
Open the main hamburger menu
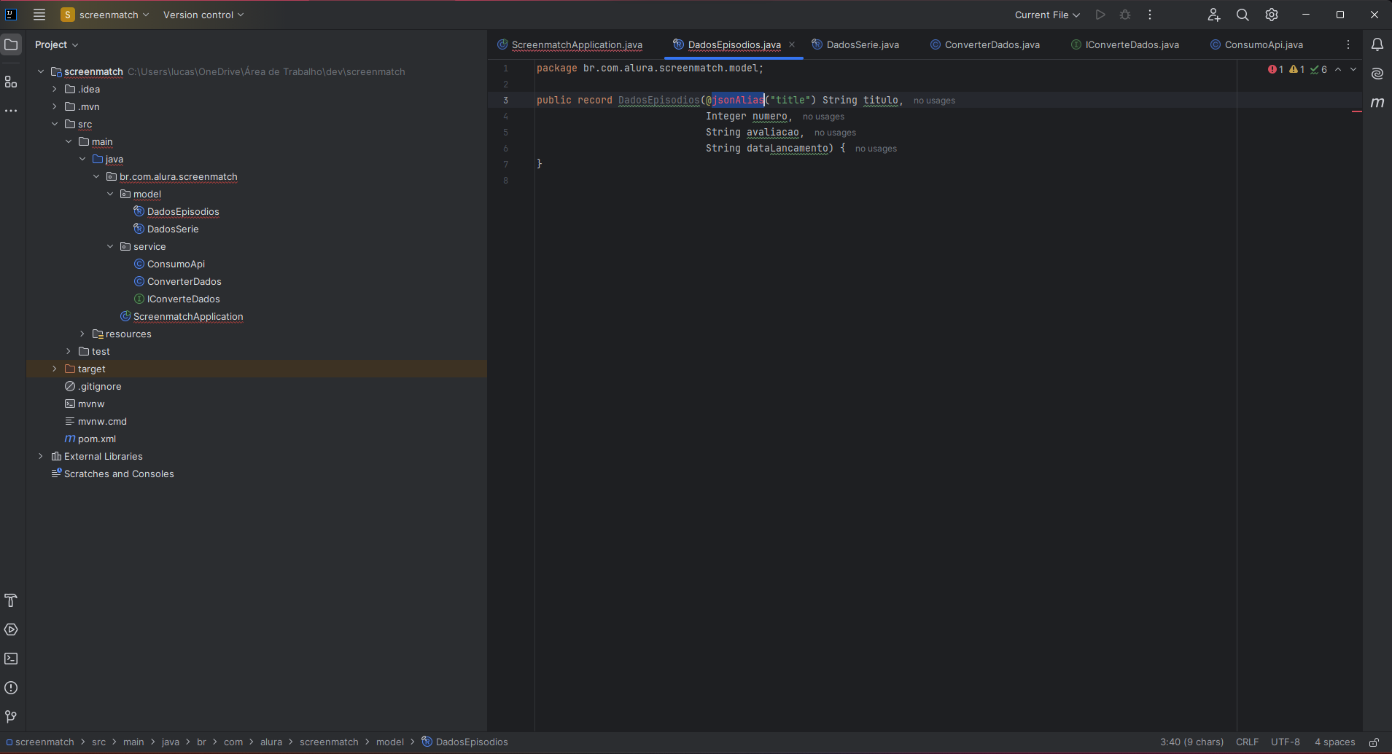39,15
